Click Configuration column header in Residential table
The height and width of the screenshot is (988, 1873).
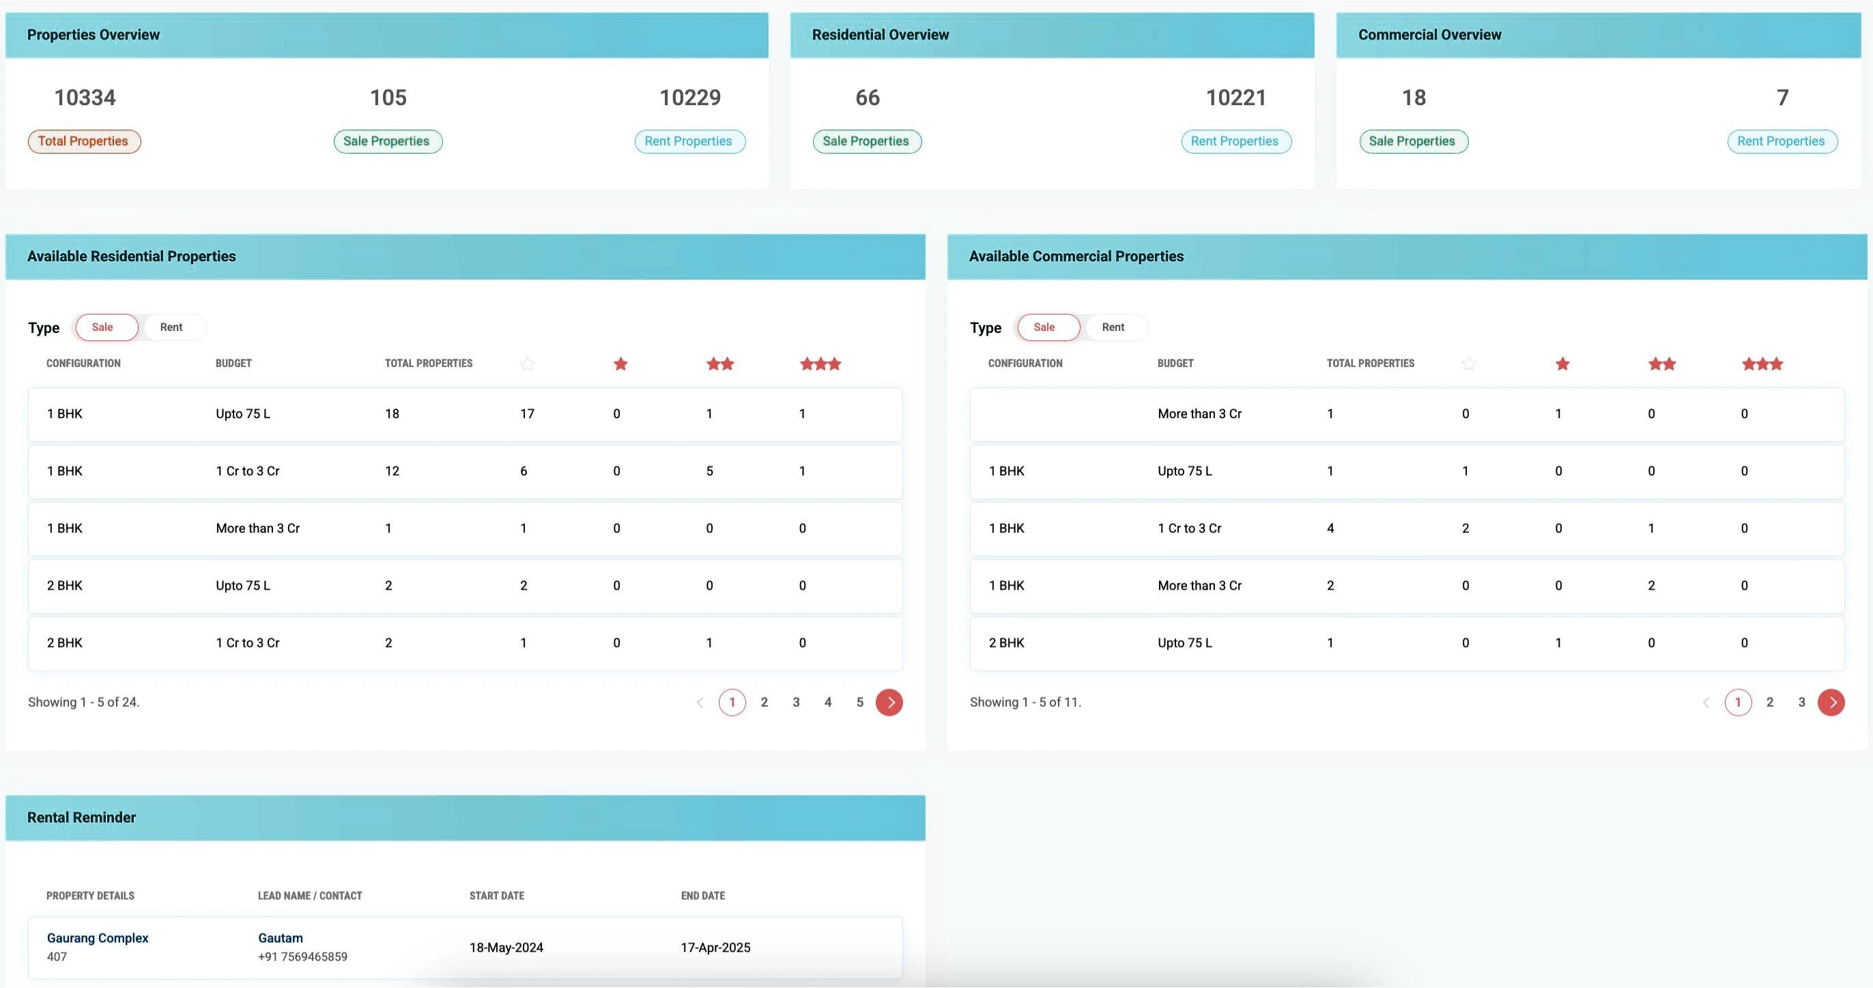click(x=83, y=363)
